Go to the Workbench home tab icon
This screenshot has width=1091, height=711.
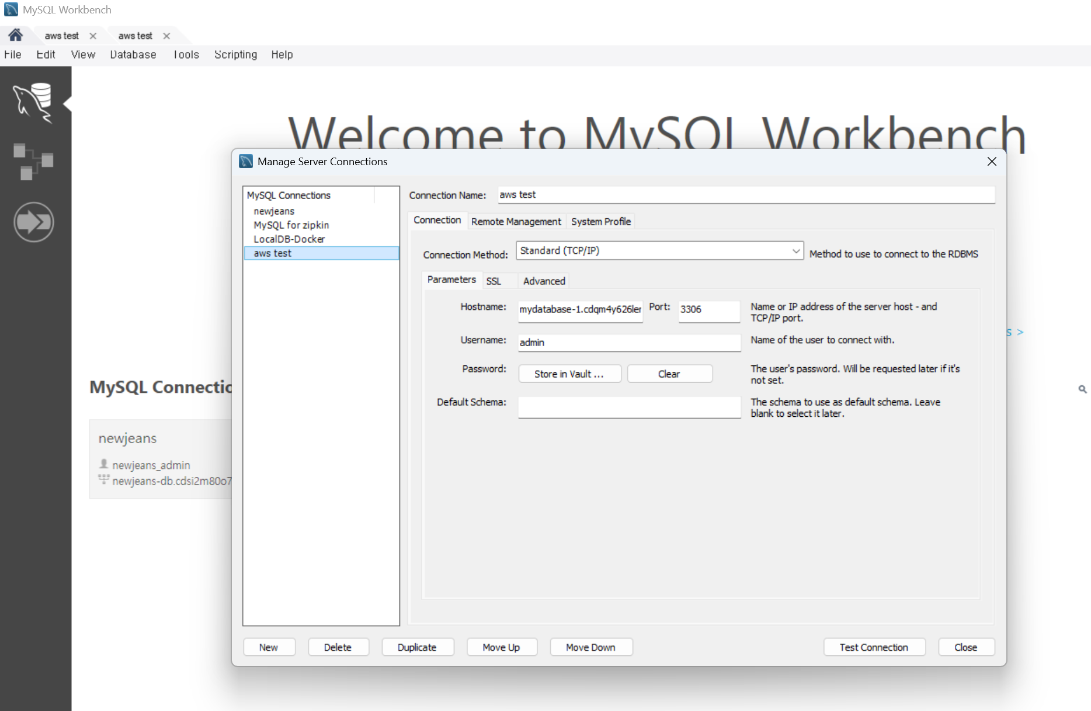pos(16,35)
